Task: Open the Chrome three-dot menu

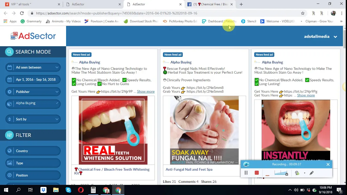Action: tap(341, 13)
